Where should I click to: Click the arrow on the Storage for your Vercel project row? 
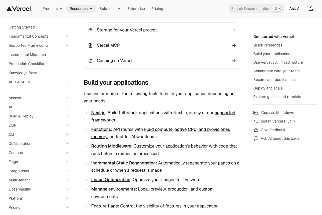pyautogui.click(x=234, y=30)
